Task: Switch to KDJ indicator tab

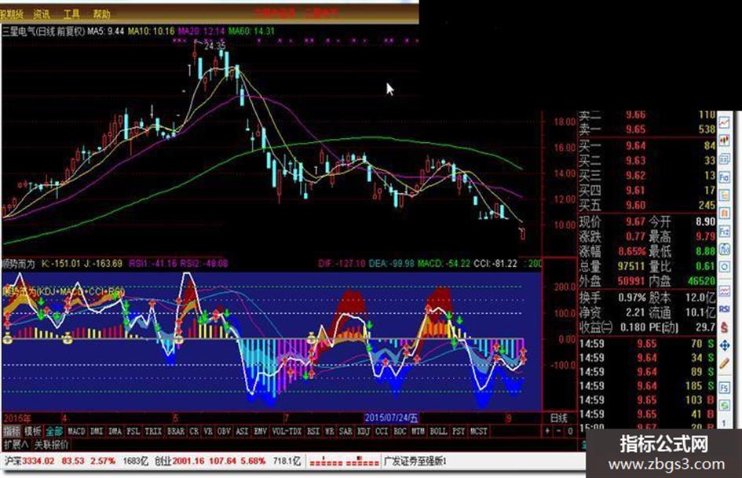Action: click(x=364, y=431)
